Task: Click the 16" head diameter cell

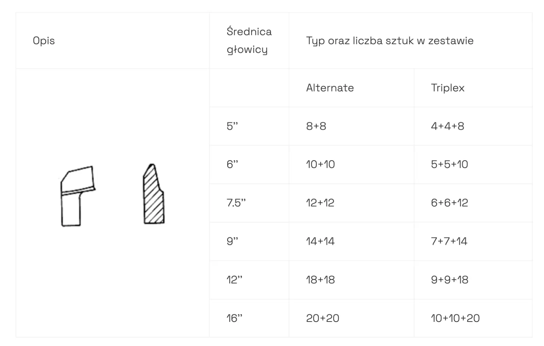Action: click(x=234, y=318)
